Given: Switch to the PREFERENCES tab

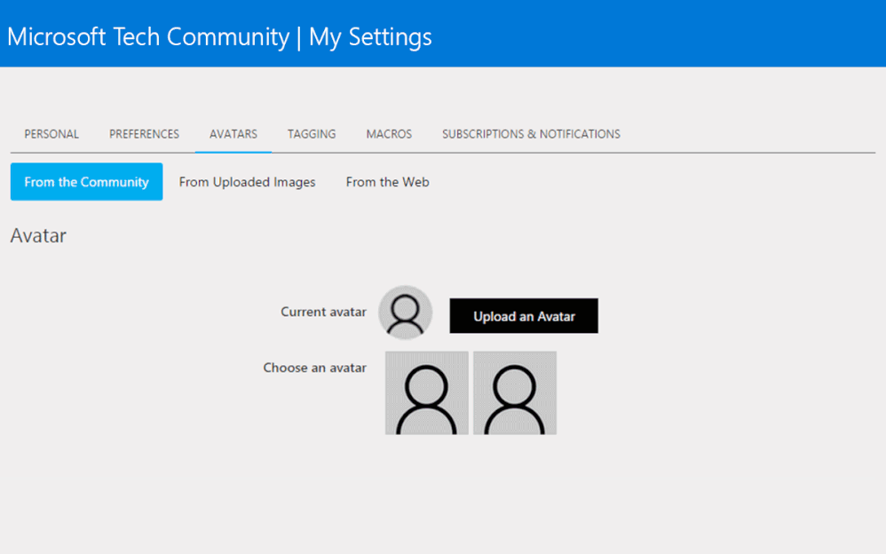Looking at the screenshot, I should pos(144,134).
